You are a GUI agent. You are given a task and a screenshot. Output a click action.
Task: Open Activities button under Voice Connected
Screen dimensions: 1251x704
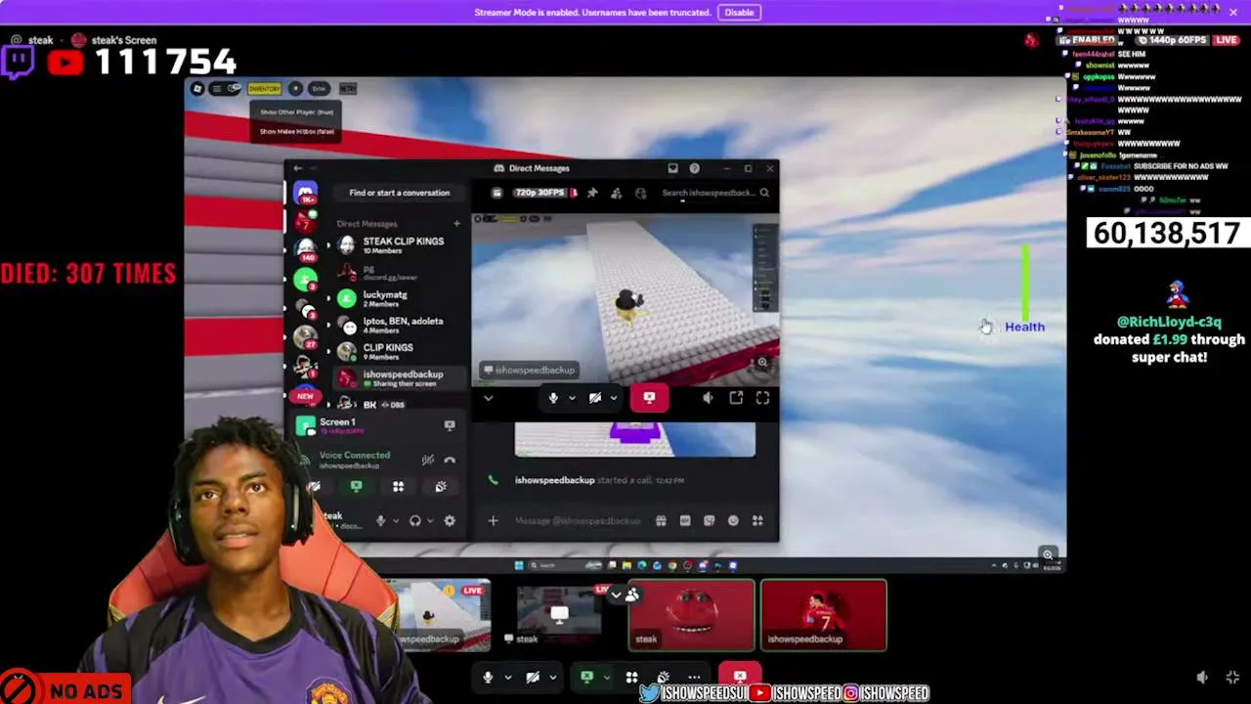pyautogui.click(x=398, y=486)
